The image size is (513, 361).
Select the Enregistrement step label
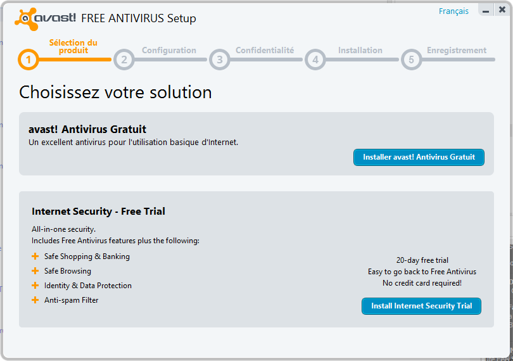tap(457, 51)
